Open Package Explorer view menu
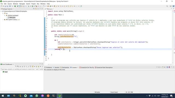The height and width of the screenshot is (98, 175). [38, 9]
